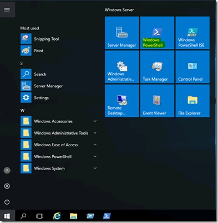Launch Paint from Most used

[x=59, y=51]
